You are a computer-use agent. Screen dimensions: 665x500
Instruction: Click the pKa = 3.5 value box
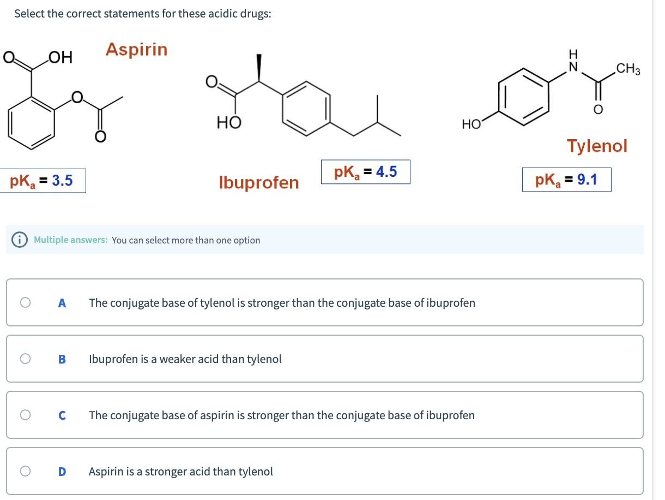click(x=43, y=181)
